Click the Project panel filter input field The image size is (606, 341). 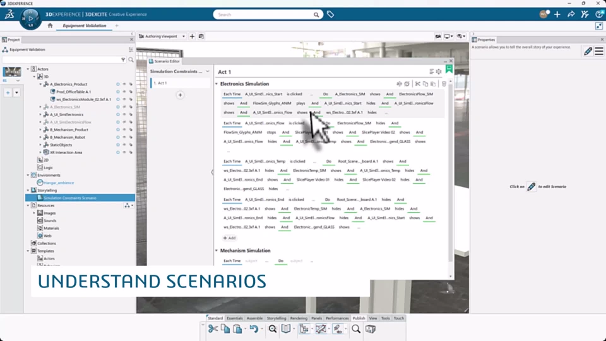(x=61, y=60)
